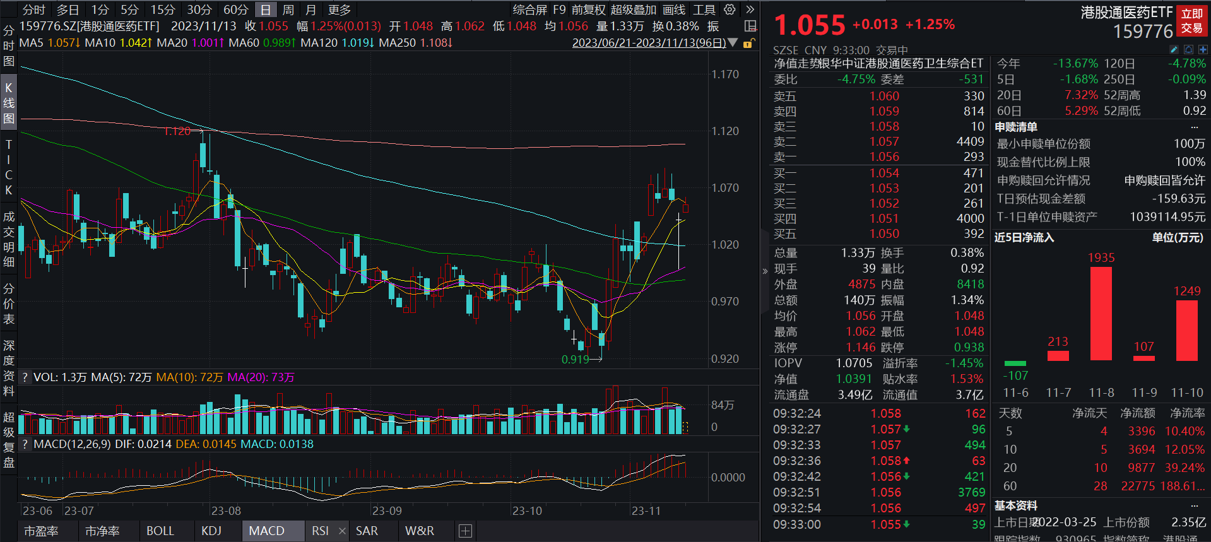
Task: Click 卖五 ask price 1.060
Action: coord(884,96)
